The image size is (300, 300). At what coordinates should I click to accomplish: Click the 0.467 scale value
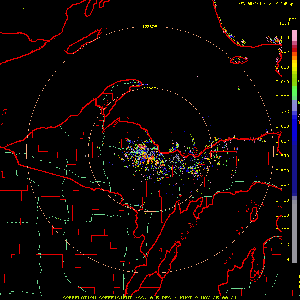(282, 186)
